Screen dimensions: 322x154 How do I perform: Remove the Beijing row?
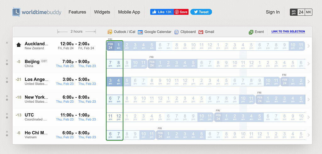point(7,60)
